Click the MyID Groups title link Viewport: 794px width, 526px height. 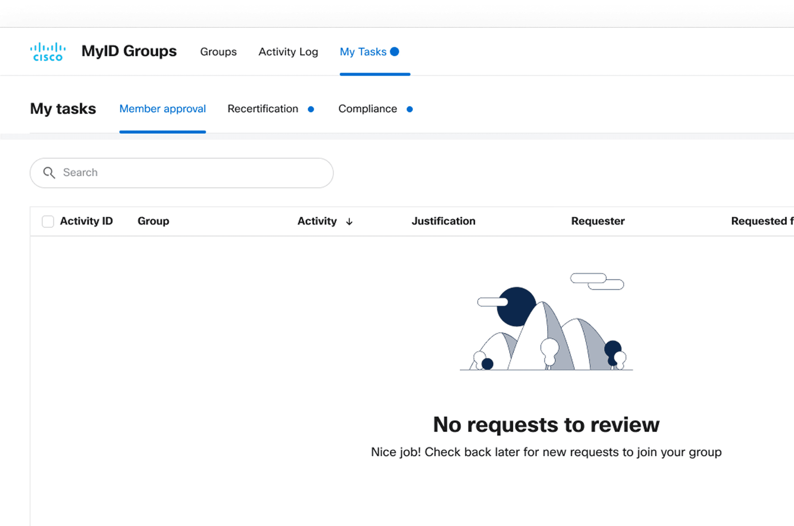129,51
